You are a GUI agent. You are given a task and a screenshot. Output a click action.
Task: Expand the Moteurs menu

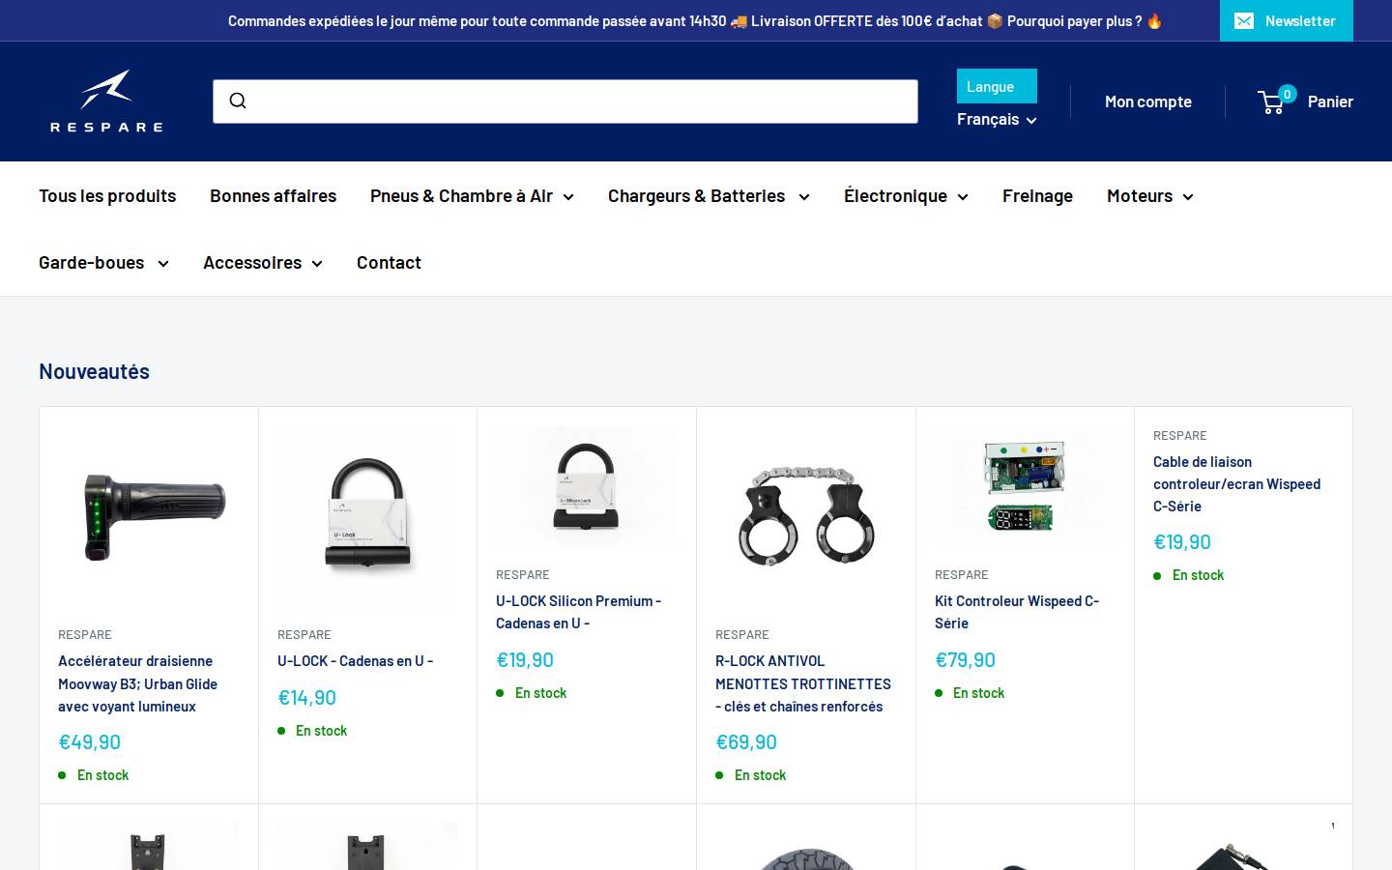coord(1150,195)
